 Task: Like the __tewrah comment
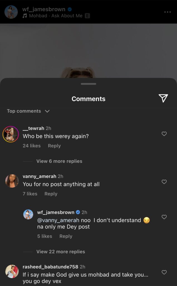[x=164, y=134]
